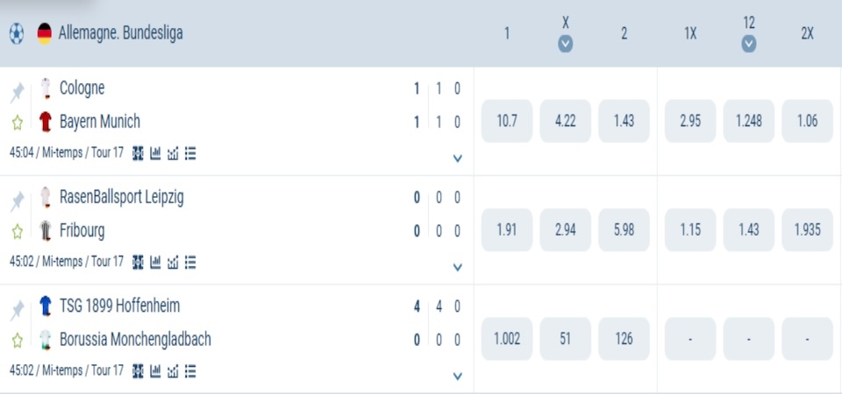The image size is (842, 394).
Task: Open the list icon for Cologne match
Action: tap(190, 153)
